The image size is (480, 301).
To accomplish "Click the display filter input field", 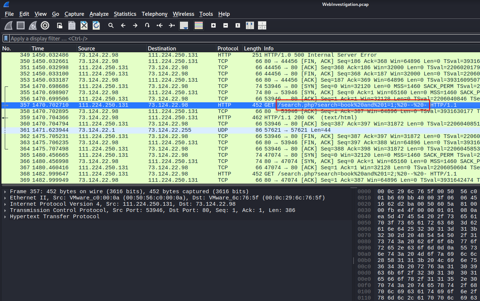I will (221, 38).
